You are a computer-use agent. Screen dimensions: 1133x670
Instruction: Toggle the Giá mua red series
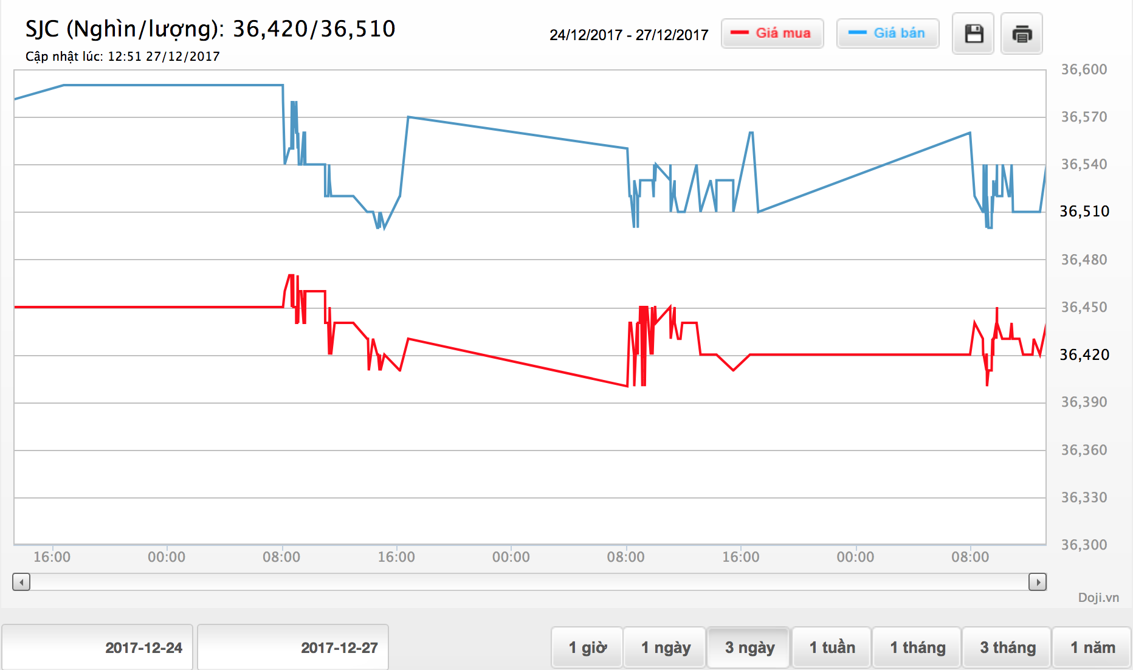772,33
